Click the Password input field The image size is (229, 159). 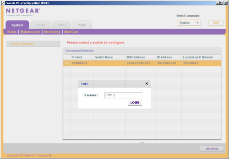pos(123,95)
